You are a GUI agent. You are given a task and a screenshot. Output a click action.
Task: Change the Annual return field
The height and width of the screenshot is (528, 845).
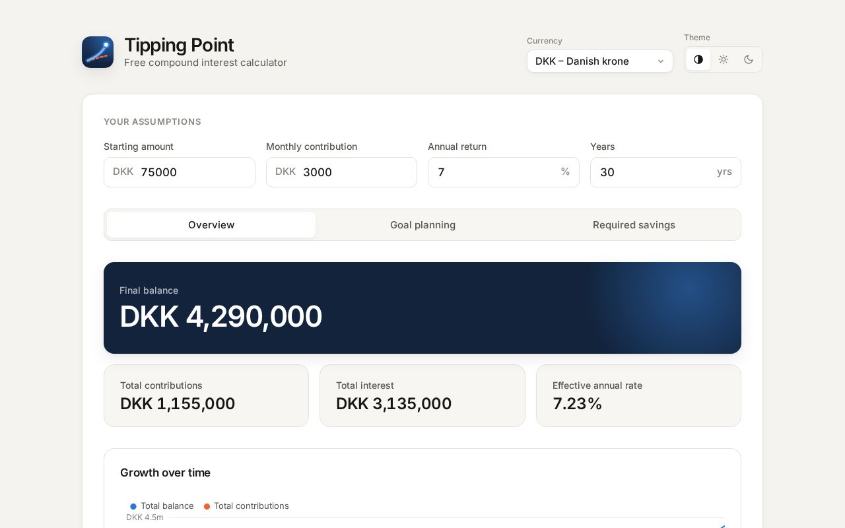(x=504, y=172)
